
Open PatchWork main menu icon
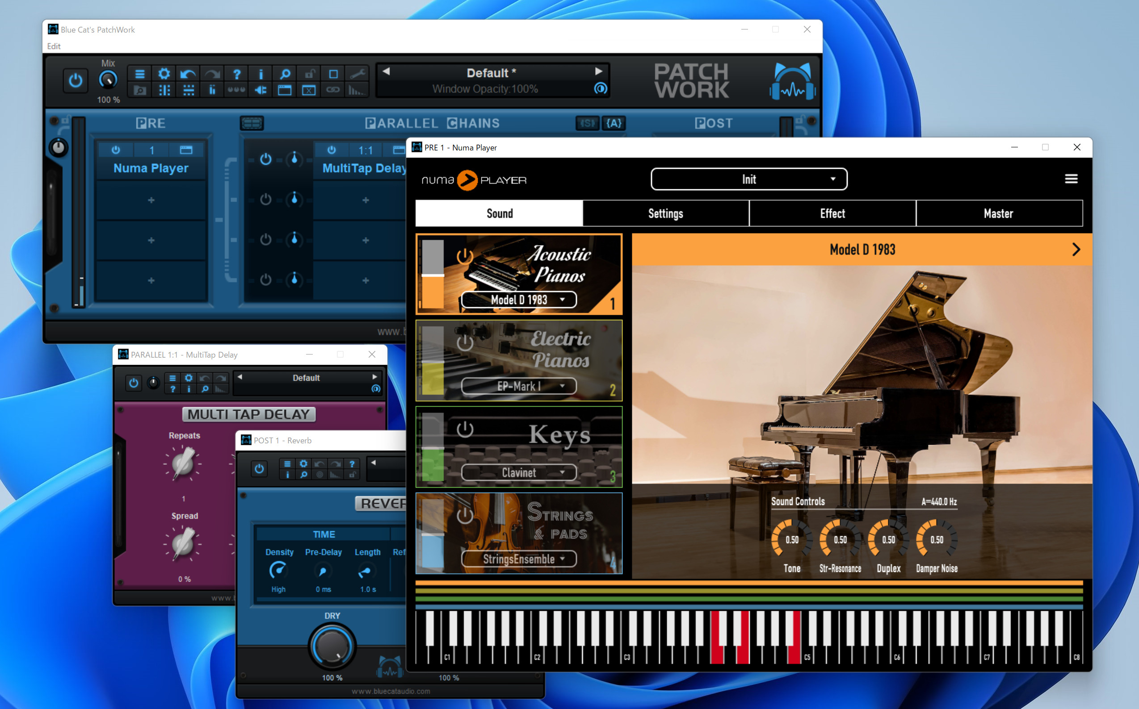[140, 74]
